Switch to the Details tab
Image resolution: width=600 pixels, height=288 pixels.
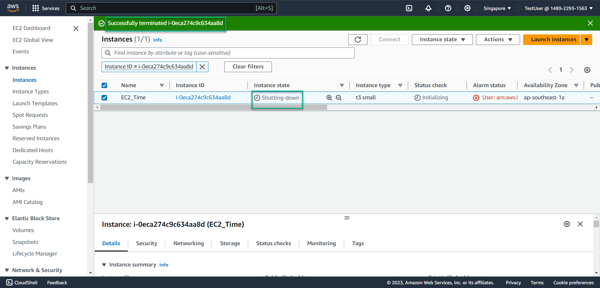click(111, 243)
